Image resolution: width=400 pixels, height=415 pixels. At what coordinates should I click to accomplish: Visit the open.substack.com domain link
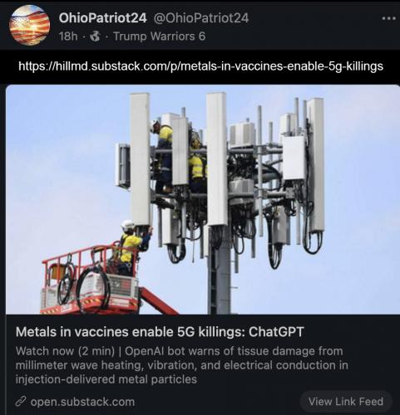(82, 402)
